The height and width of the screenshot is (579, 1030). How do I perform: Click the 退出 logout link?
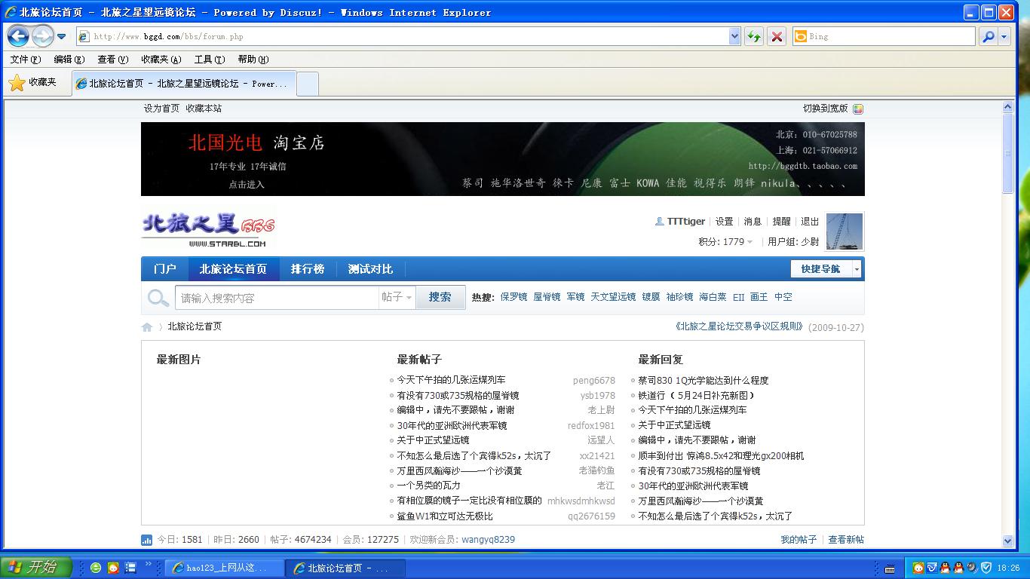810,222
